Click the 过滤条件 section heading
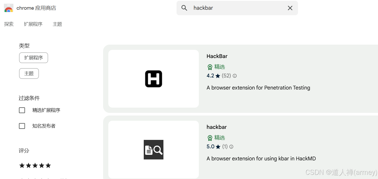This screenshot has width=378, height=179. [x=29, y=98]
